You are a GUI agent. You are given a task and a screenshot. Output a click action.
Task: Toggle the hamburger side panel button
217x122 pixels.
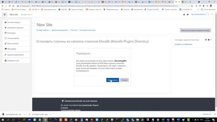click(x=4, y=14)
